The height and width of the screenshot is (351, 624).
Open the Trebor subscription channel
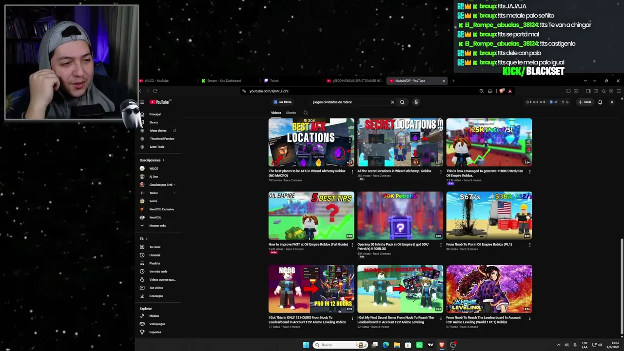(x=154, y=193)
